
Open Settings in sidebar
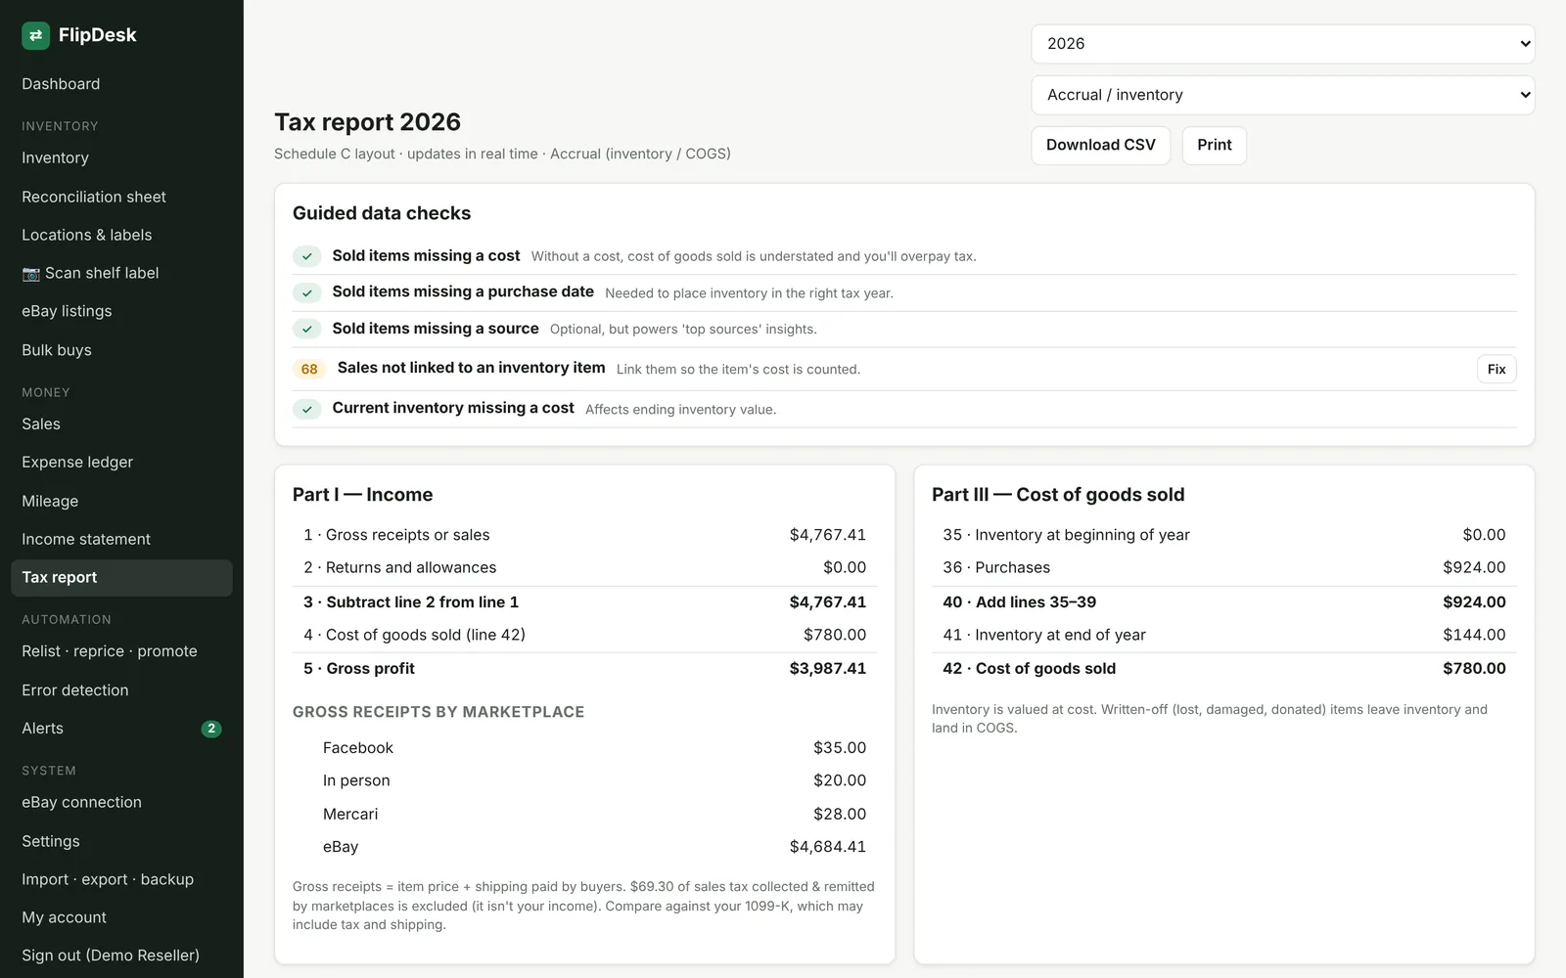121,841
